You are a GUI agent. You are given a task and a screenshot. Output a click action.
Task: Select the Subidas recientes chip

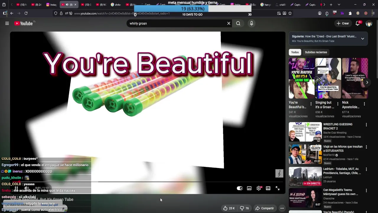pyautogui.click(x=316, y=52)
